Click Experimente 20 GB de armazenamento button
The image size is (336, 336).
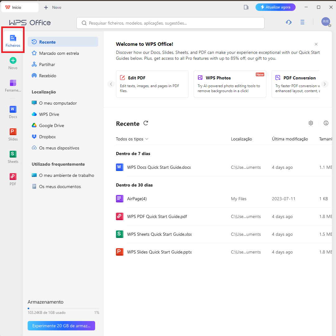click(61, 326)
